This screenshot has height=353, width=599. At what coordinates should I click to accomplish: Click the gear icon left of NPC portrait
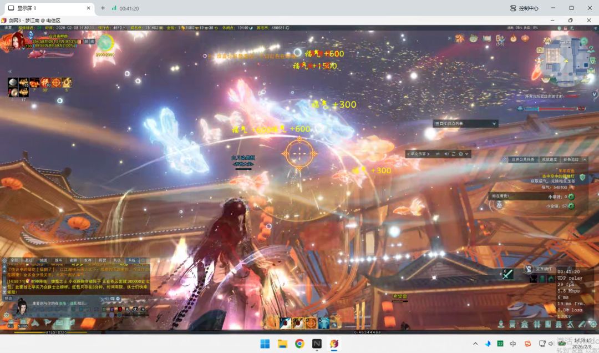pos(6,315)
